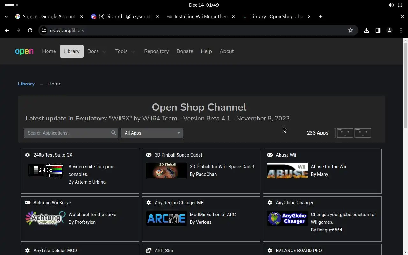Open the browser downloads icon

coord(367,30)
